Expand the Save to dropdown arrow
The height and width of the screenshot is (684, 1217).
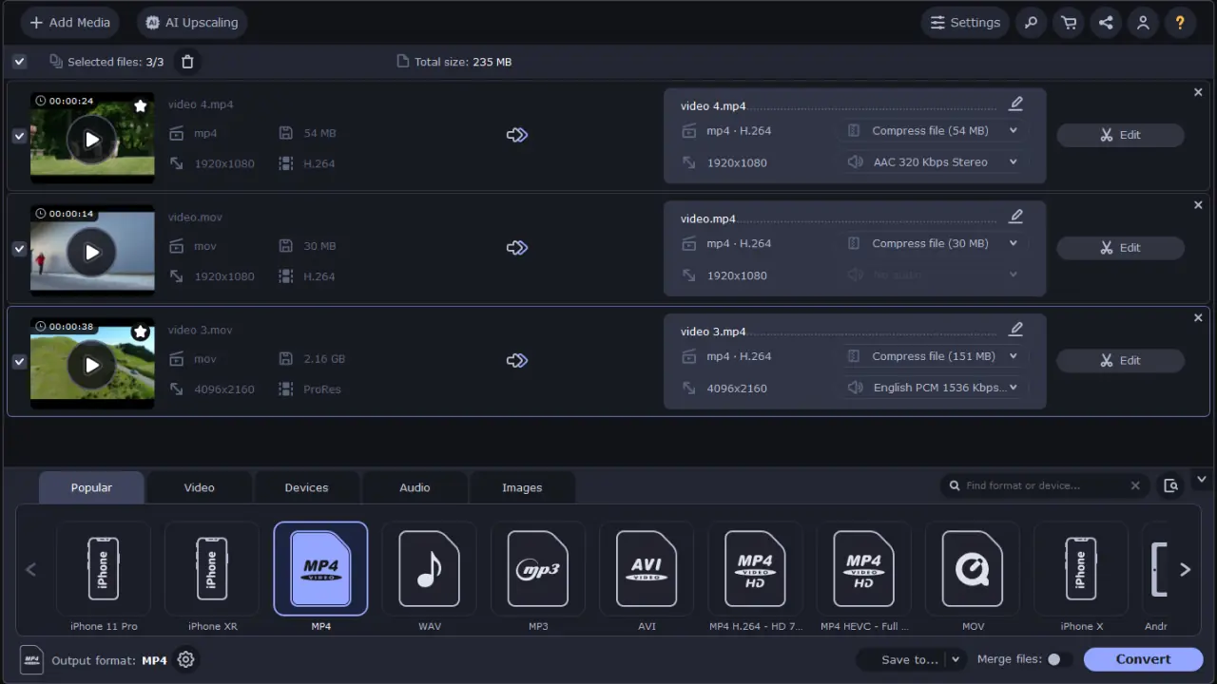coord(956,659)
